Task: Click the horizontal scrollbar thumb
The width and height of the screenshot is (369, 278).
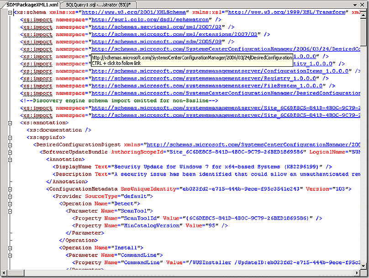Action: (15, 273)
